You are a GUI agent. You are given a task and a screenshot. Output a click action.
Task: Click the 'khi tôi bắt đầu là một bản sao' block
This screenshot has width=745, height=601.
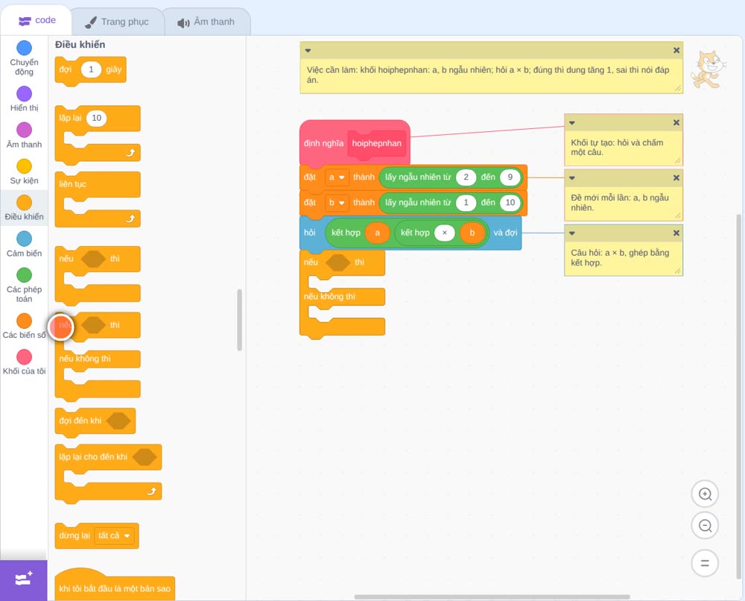click(x=115, y=585)
